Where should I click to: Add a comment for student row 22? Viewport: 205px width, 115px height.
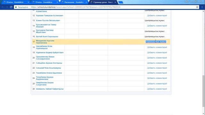pos(157,68)
